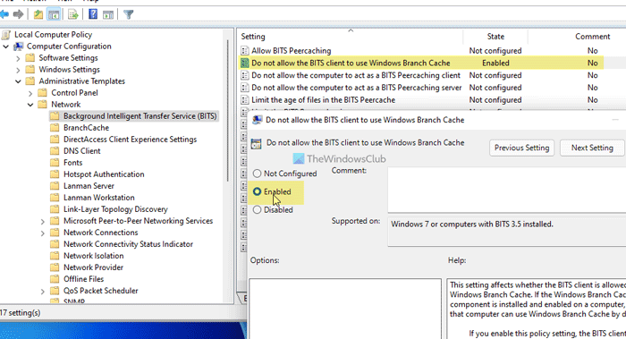Screen dimensions: 626x339
Task: Expand the QoS Packet Scheduler arrow
Action: pyautogui.click(x=43, y=291)
